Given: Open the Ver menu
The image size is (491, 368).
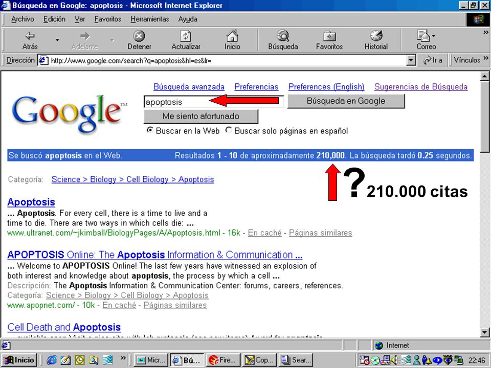Looking at the screenshot, I should pos(80,19).
